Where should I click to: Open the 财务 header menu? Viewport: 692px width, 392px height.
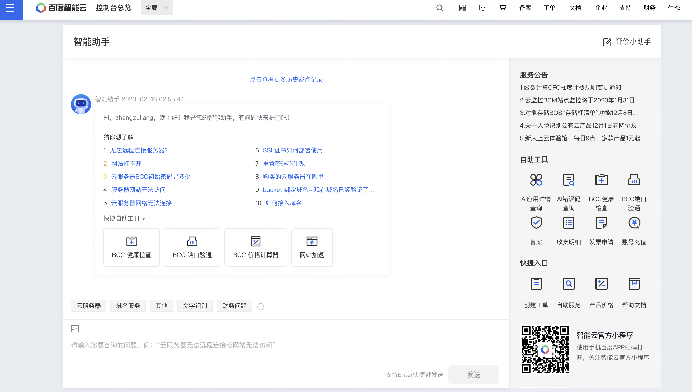coord(649,8)
